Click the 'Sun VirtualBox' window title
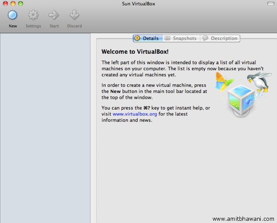 138,4
